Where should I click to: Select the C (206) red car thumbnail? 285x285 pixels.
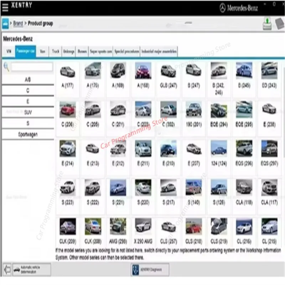[68, 118]
